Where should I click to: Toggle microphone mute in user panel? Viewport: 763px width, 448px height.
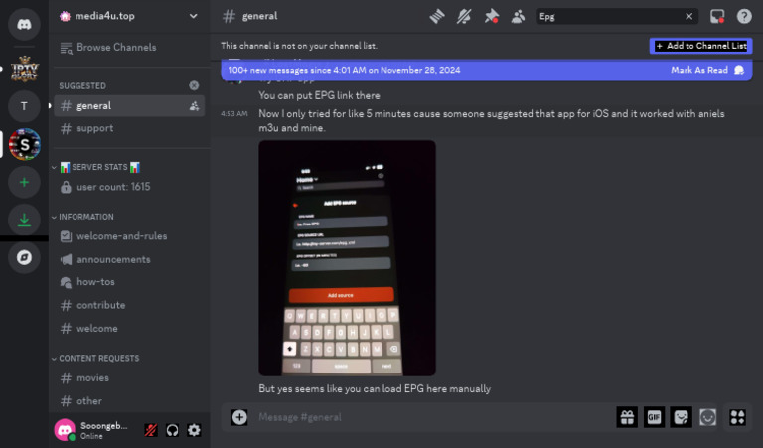[x=151, y=430]
